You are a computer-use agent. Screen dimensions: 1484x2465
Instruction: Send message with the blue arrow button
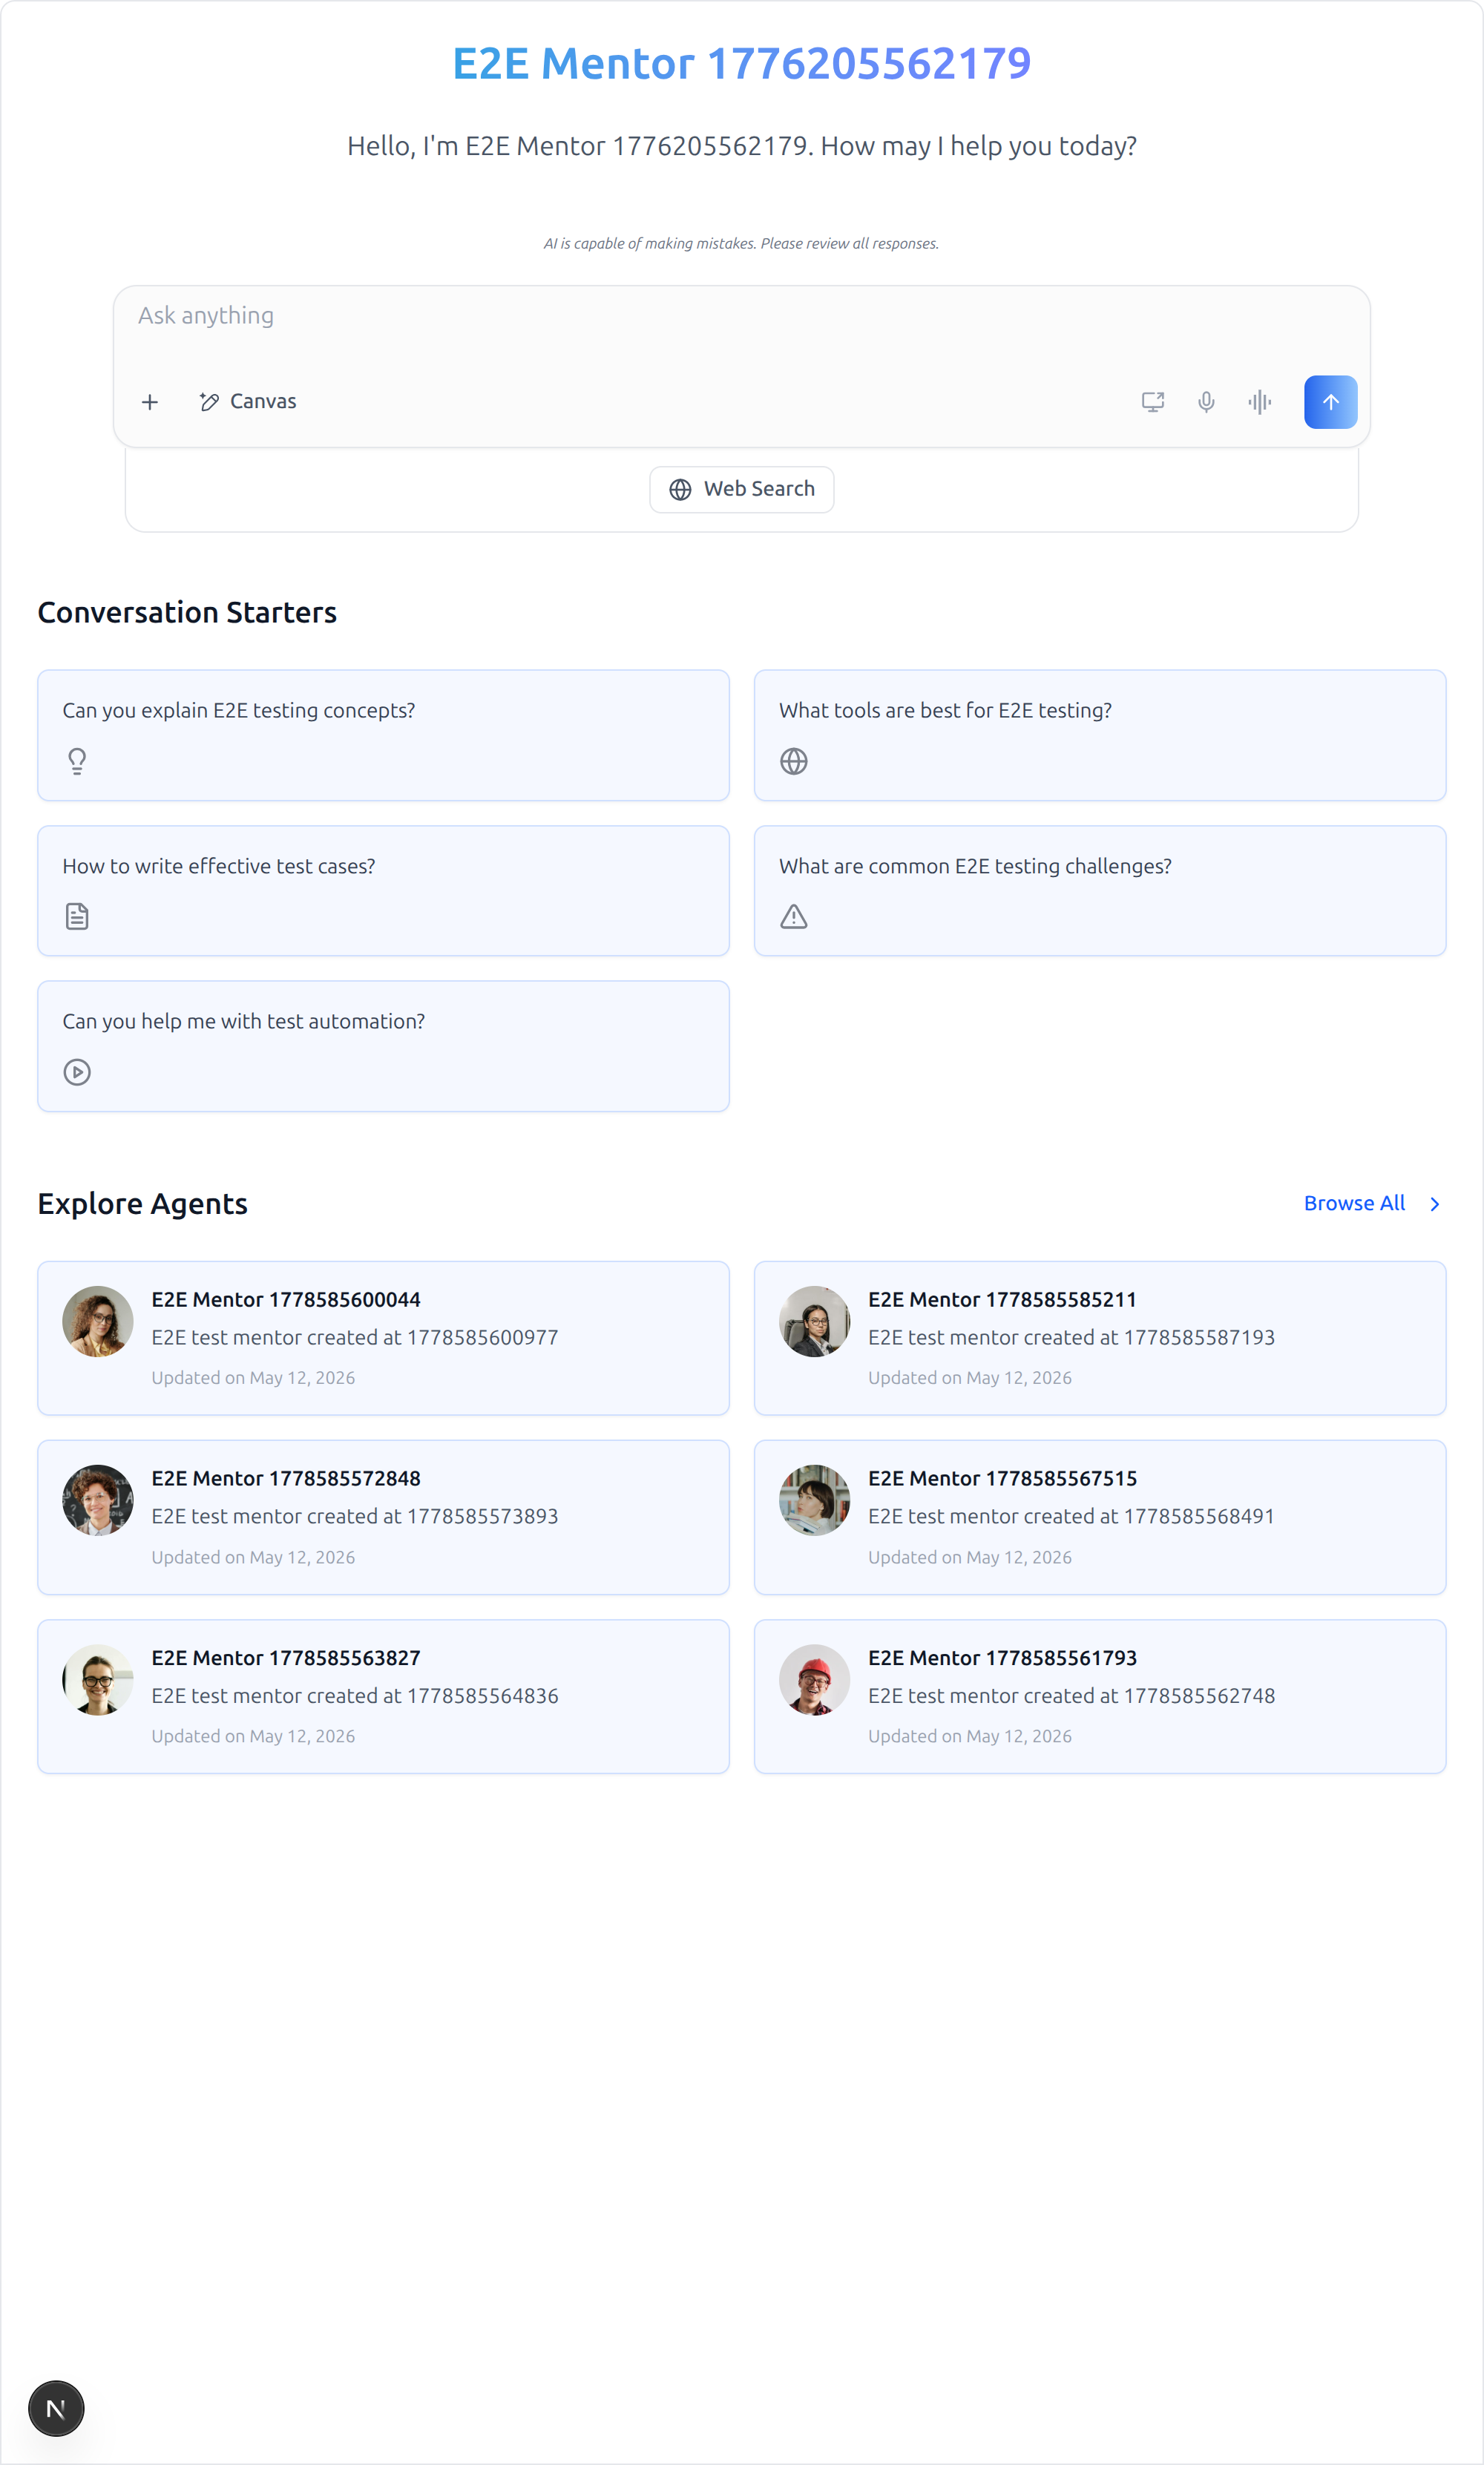pos(1330,402)
